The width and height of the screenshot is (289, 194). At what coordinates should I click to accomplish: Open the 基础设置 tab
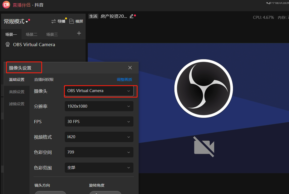17,80
